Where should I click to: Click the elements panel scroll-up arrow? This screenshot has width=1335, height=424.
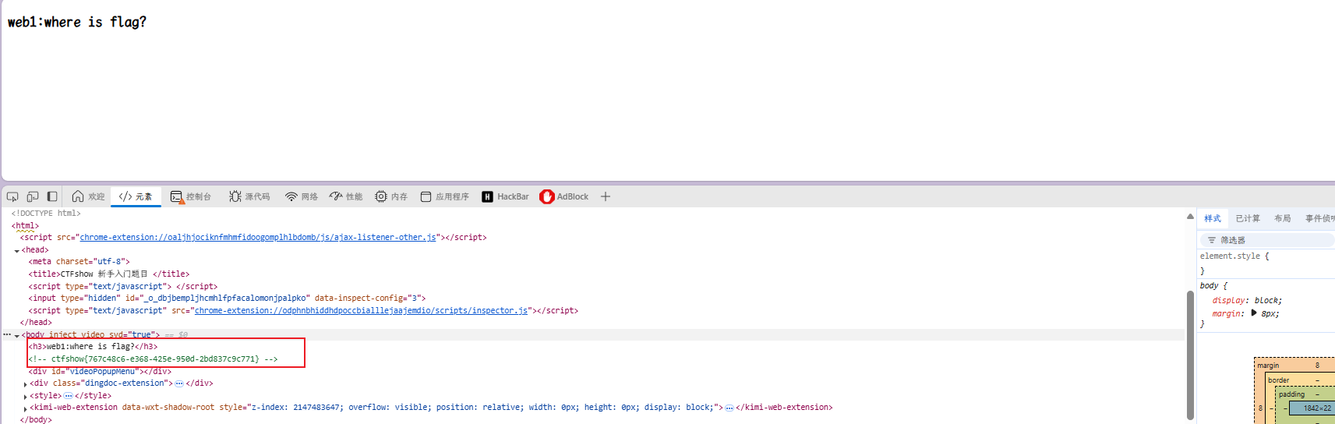pos(1190,217)
